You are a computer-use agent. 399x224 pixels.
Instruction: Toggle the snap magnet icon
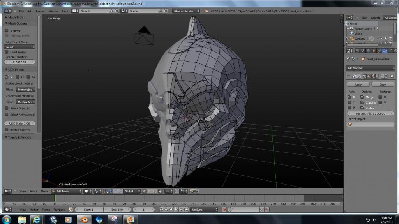(x=177, y=191)
